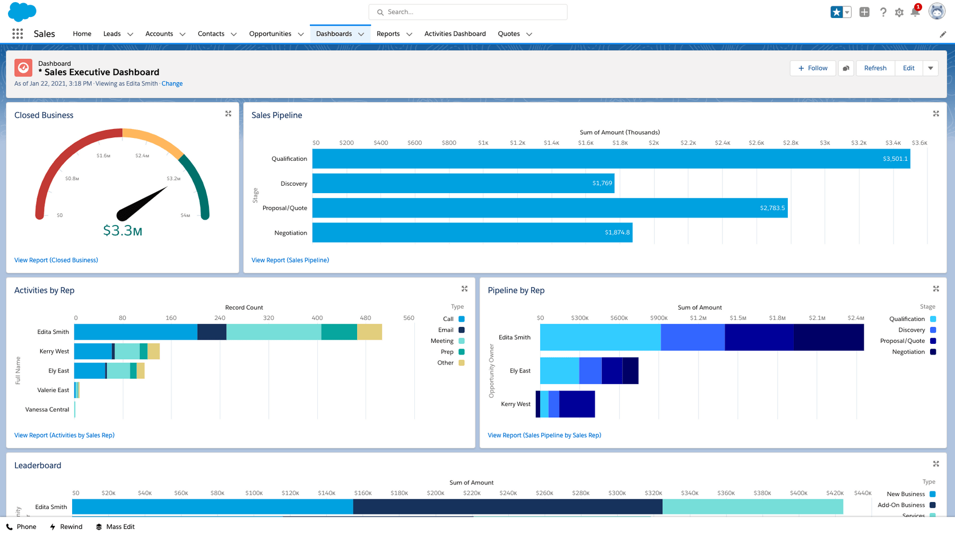
Task: Go to the Activities Dashboard tab
Action: pos(455,33)
